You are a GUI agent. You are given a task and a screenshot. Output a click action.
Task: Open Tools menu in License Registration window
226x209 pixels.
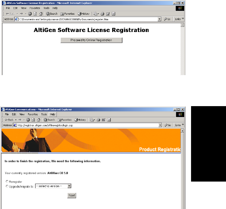[47, 8]
